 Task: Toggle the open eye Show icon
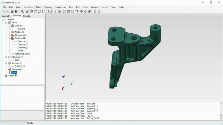tap(82, 11)
